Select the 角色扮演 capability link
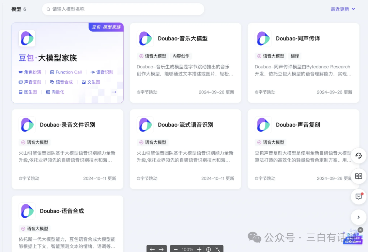Image resolution: width=368 pixels, height=252 pixels. (x=30, y=72)
